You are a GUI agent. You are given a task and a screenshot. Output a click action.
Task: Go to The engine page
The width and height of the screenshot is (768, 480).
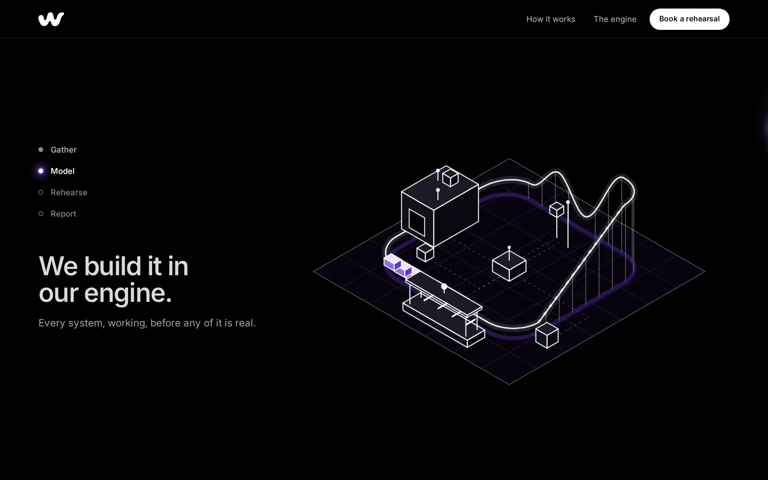click(615, 19)
